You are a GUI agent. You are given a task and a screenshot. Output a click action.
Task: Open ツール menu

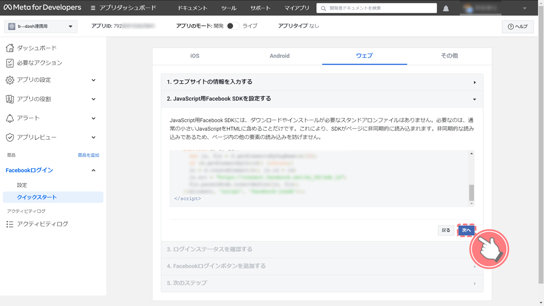(229, 8)
